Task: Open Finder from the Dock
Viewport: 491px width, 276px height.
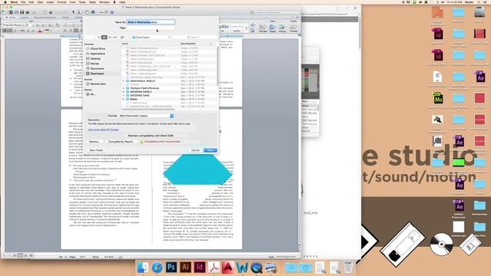Action: 143,268
